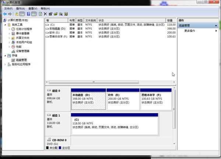Viewport: 221px width, 159px height.
Task: Expand the 服务和应用程序 node arrow
Action: click(x=5, y=64)
